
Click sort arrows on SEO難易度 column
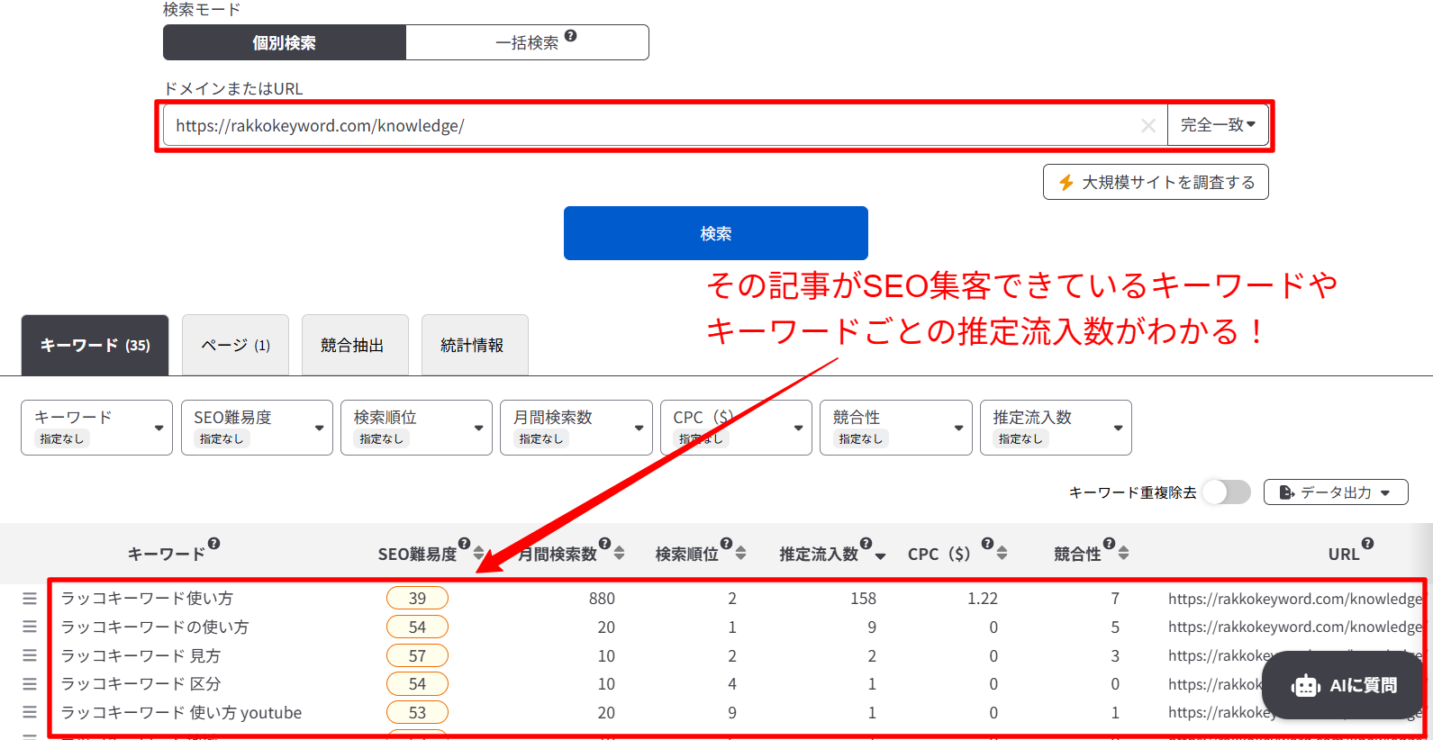(478, 554)
